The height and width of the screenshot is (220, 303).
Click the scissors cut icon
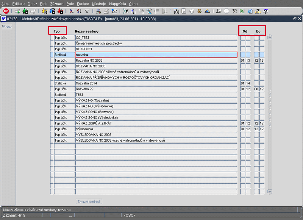(126, 11)
